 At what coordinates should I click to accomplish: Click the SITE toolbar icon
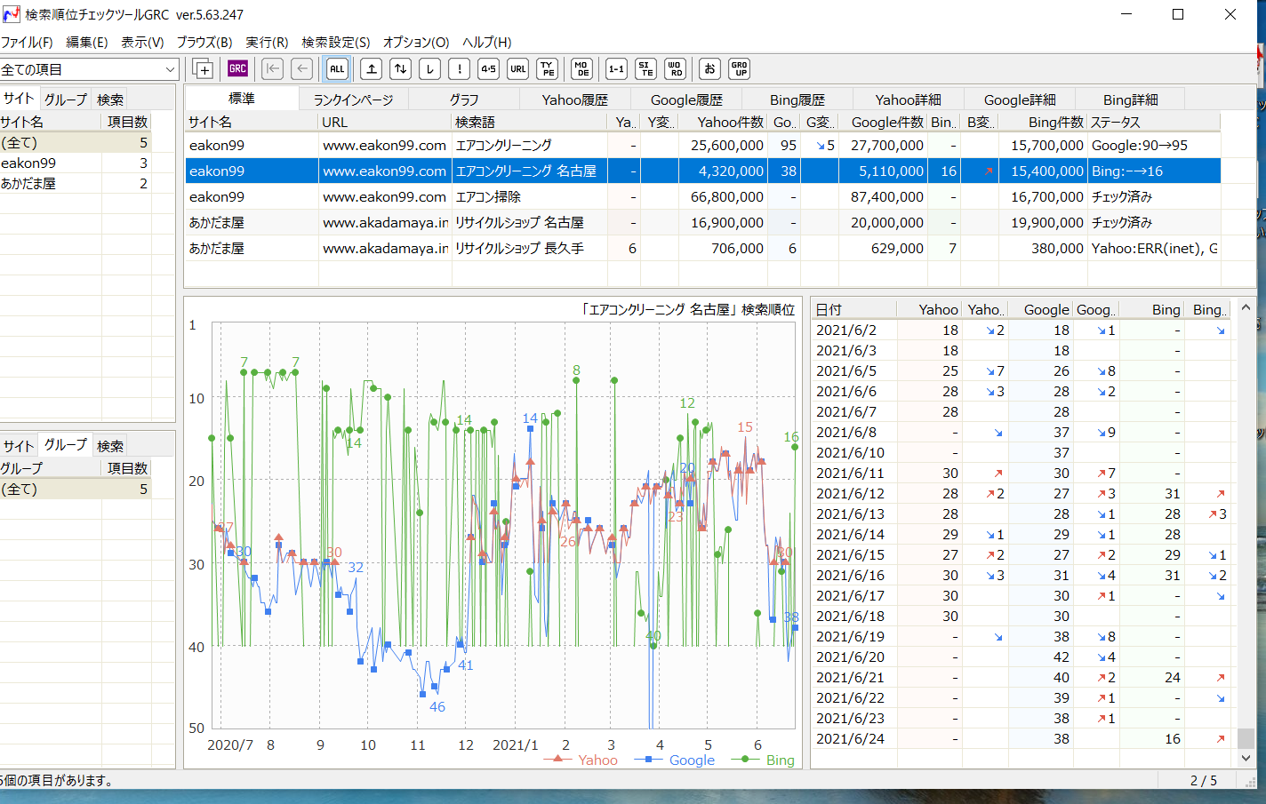click(x=645, y=68)
